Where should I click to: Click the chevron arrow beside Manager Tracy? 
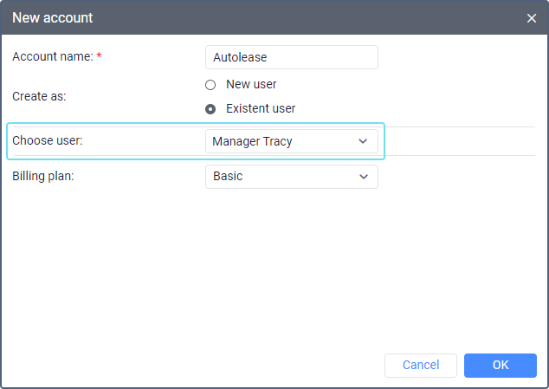363,141
